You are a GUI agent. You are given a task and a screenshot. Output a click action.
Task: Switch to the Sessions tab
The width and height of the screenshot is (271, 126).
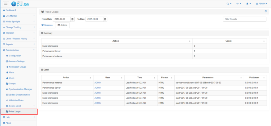click(47, 25)
